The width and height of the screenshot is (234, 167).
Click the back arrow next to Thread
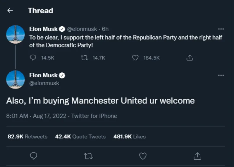[10, 11]
